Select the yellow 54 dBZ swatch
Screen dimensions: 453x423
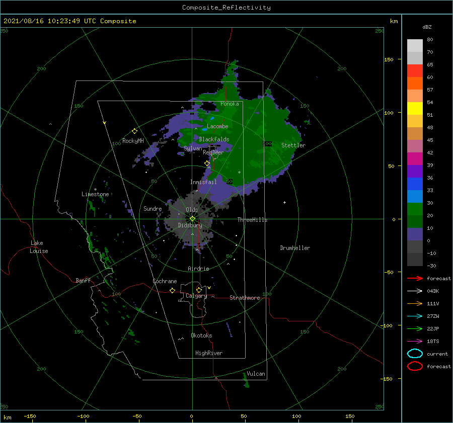[x=415, y=108]
